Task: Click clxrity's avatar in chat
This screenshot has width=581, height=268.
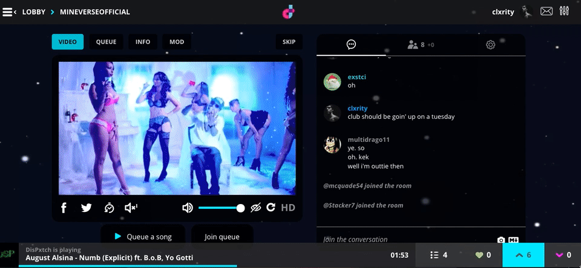Action: pos(332,113)
